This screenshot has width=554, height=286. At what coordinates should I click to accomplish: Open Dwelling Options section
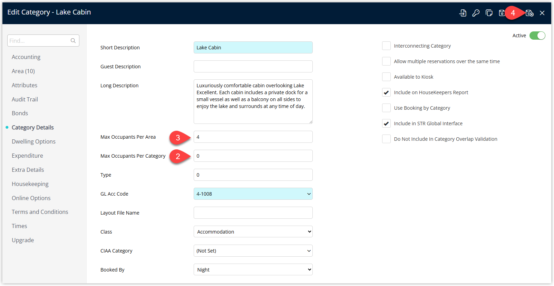tap(33, 141)
